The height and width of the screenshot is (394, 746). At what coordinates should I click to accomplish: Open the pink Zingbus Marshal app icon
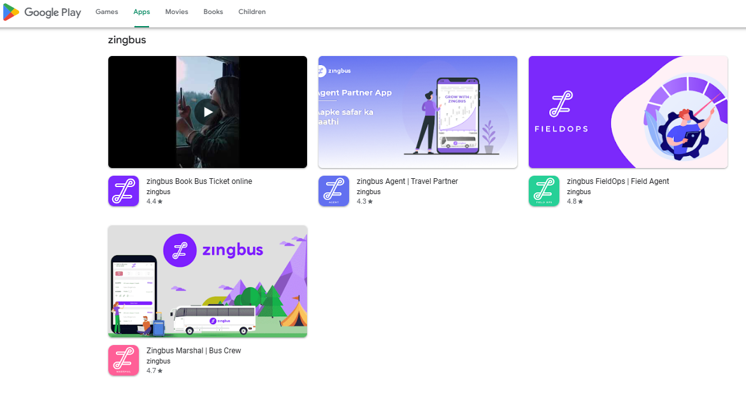tap(124, 360)
